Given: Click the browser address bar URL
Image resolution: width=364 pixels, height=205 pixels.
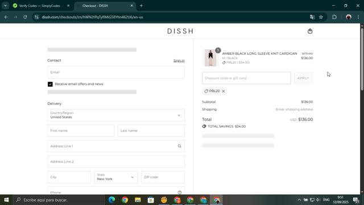Looking at the screenshot, I should tap(92, 17).
